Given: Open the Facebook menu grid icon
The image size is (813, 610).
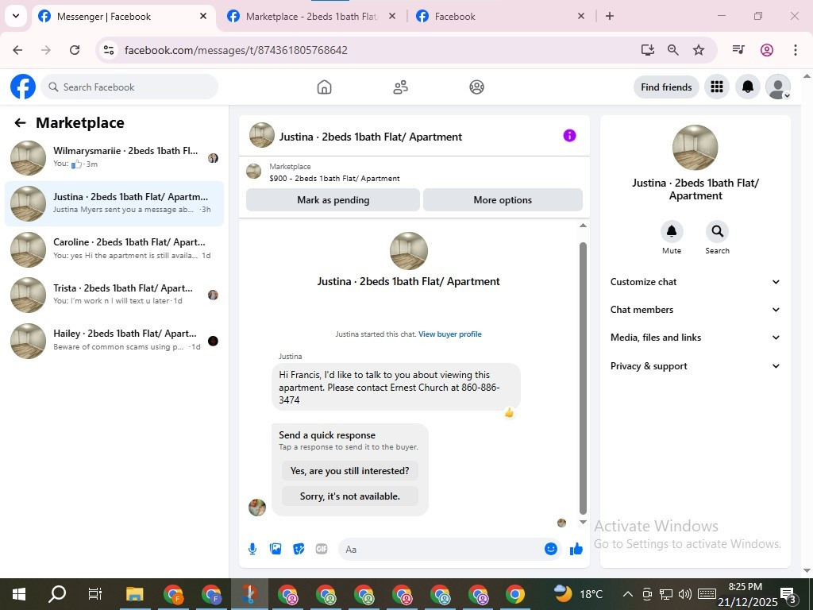Looking at the screenshot, I should [x=717, y=87].
